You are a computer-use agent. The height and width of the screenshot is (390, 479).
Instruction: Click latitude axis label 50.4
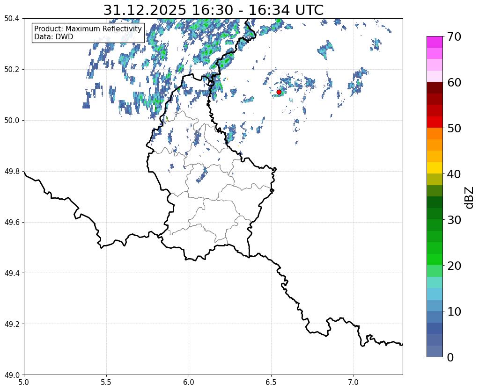click(12, 19)
